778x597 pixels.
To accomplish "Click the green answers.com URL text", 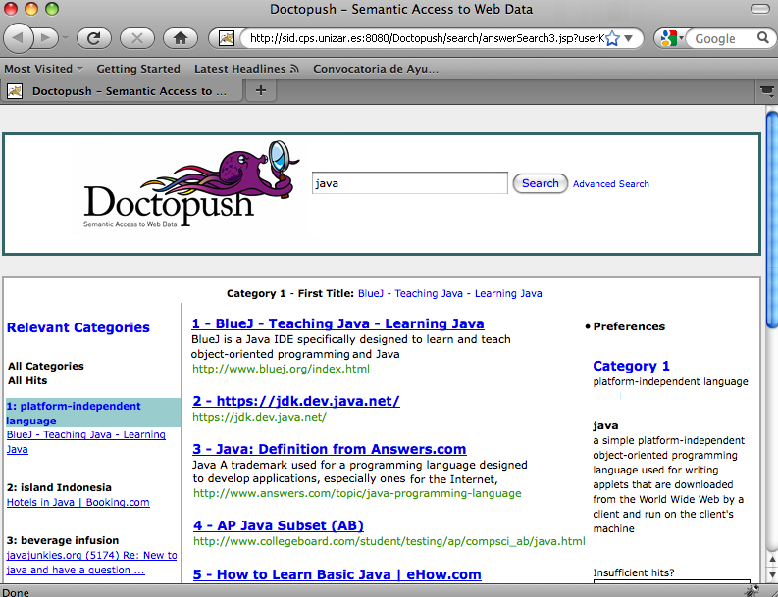I will point(357,493).
